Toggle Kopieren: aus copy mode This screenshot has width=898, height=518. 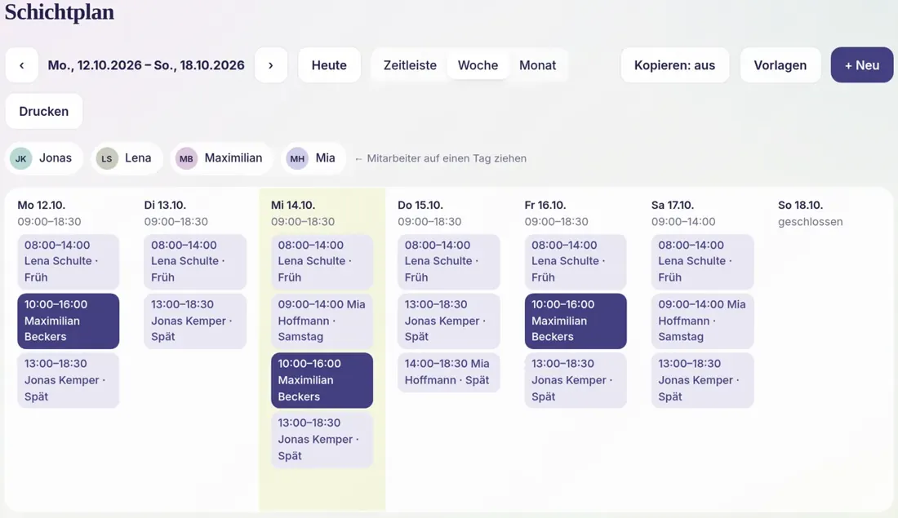[674, 65]
